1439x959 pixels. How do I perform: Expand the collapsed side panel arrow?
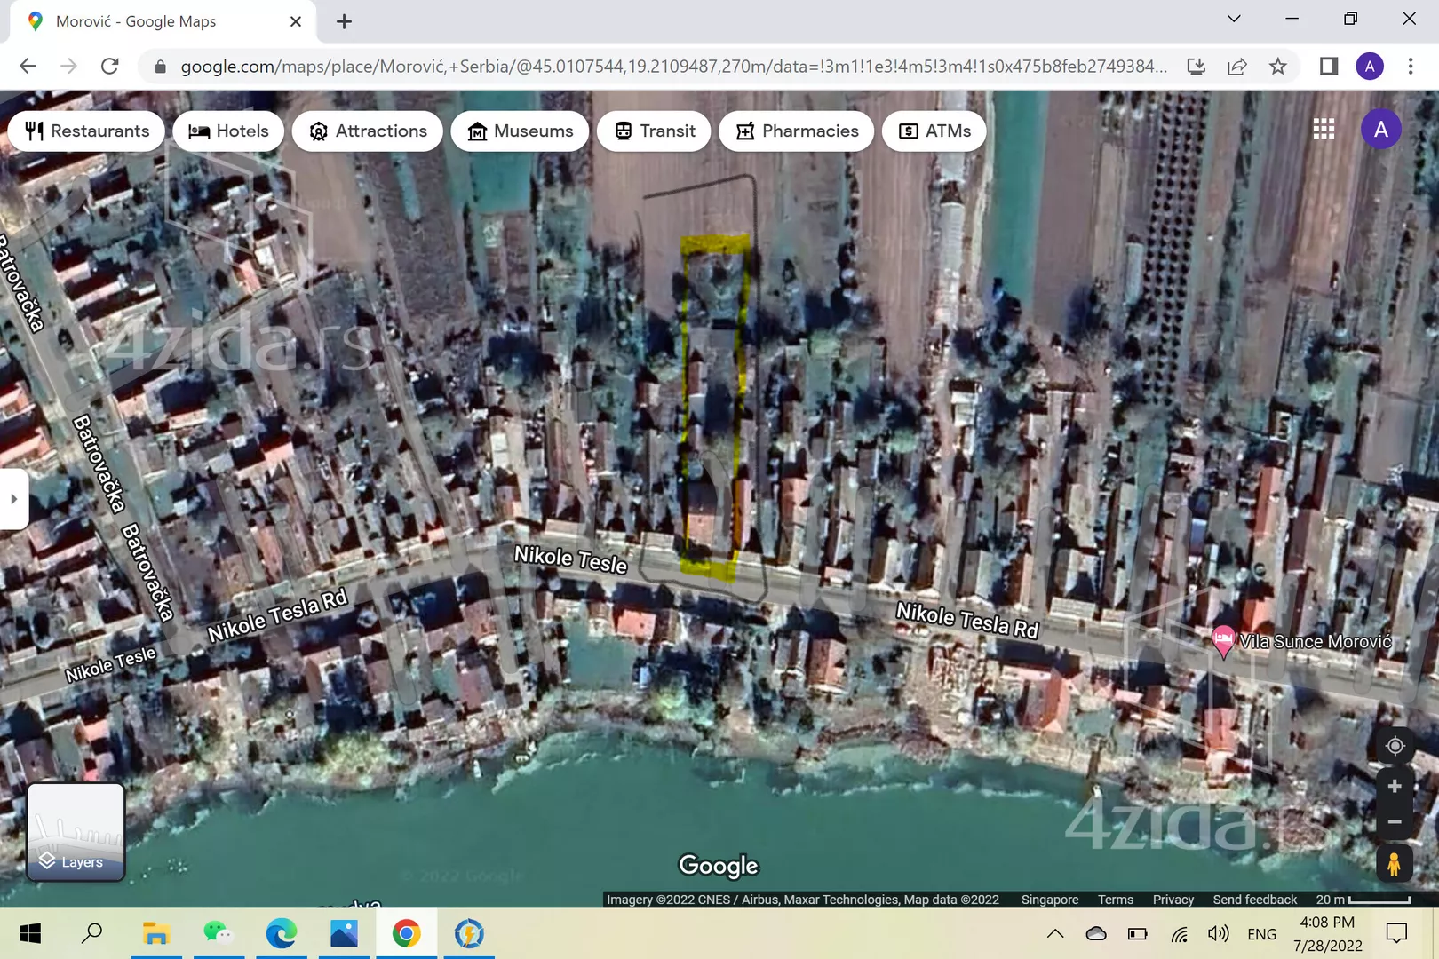coord(13,499)
